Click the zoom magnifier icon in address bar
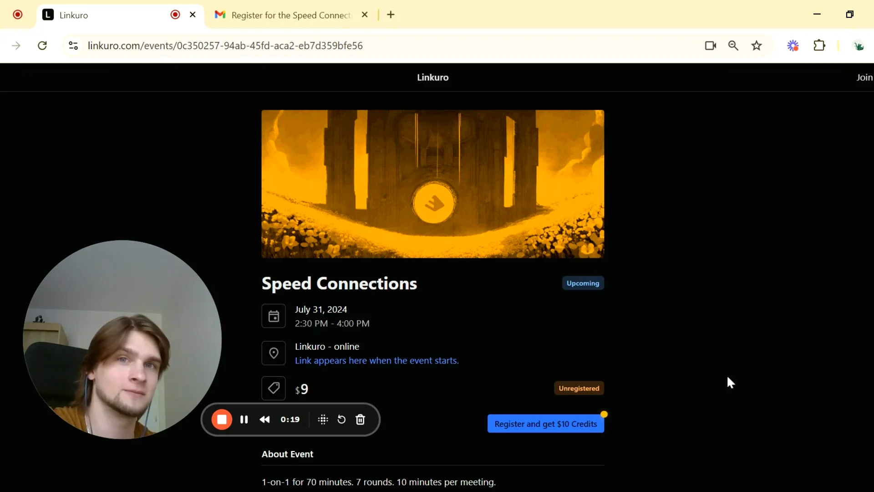Viewport: 874px width, 492px height. coord(733,46)
